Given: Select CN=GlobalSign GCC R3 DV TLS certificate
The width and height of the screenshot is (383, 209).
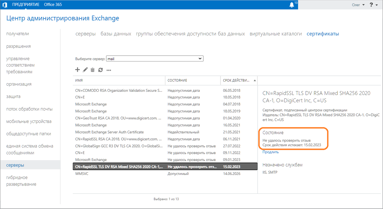Looking at the screenshot, I should (165, 146).
